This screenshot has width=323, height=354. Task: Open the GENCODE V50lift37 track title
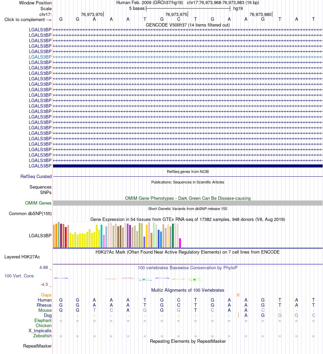[188, 25]
